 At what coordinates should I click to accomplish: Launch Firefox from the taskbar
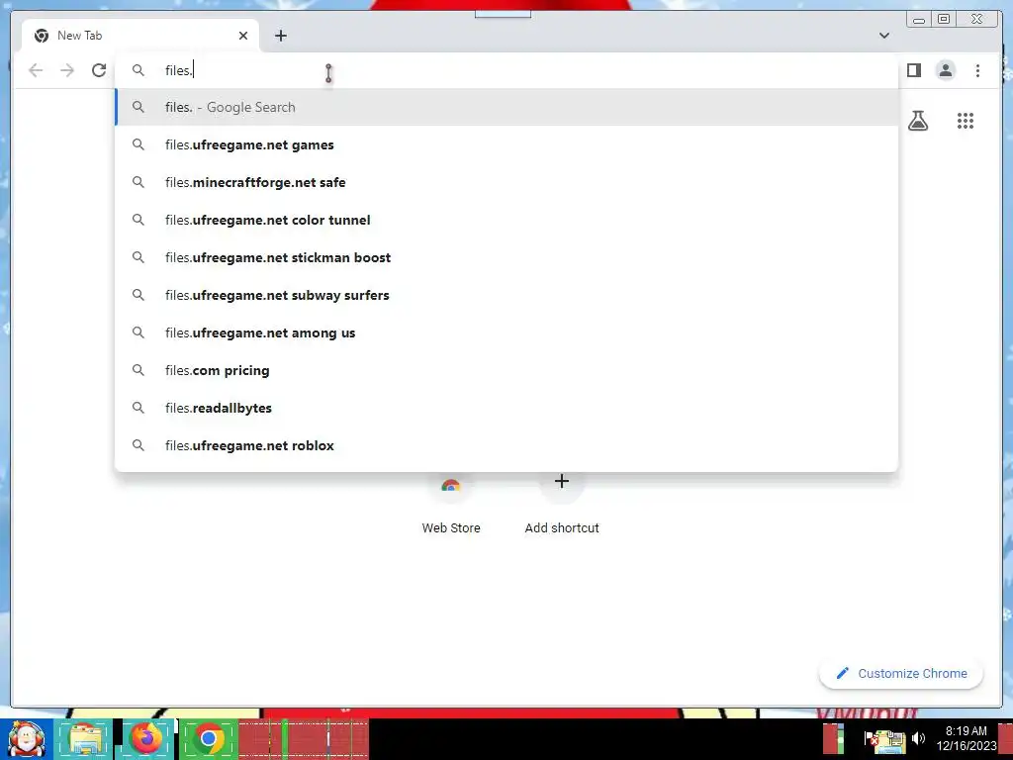click(146, 738)
